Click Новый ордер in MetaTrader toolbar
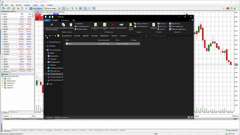240x135 pixels. click(x=50, y=8)
